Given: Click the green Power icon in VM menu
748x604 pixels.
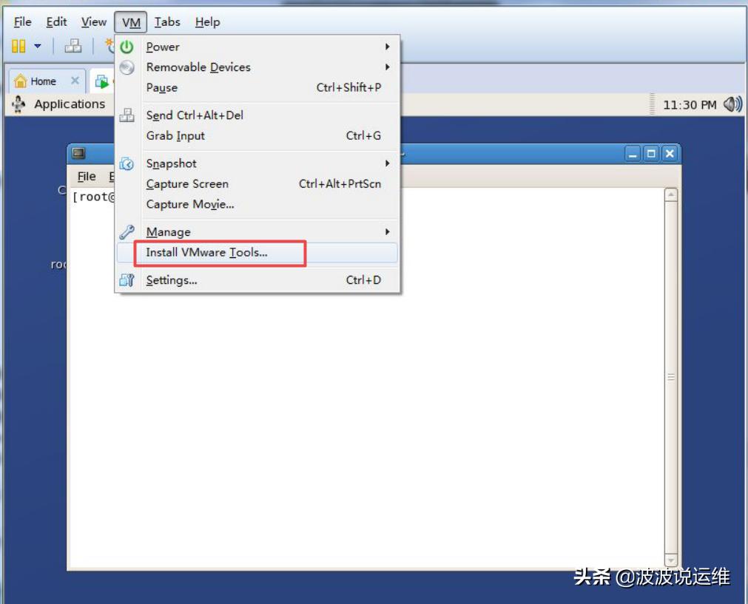Looking at the screenshot, I should click(x=127, y=46).
